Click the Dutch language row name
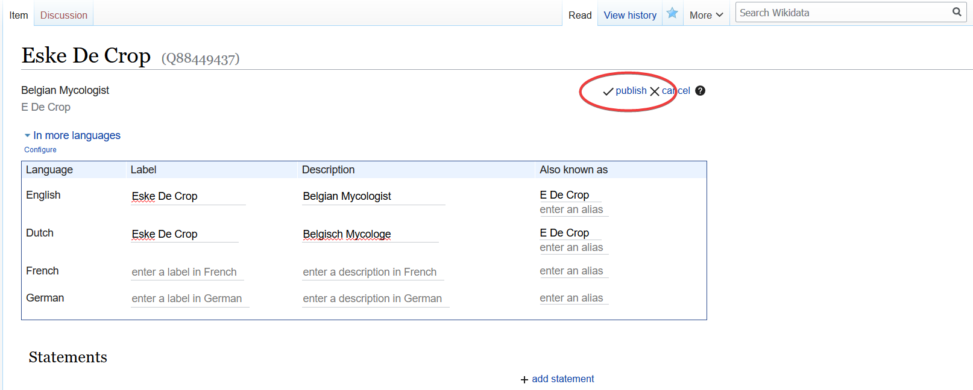973x390 pixels. (x=40, y=233)
